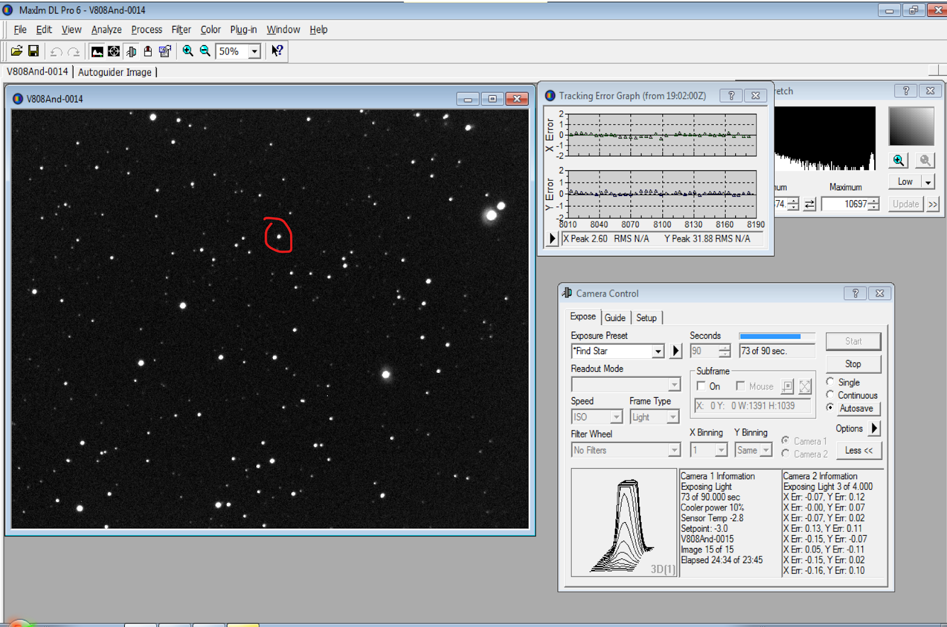This screenshot has width=947, height=627.
Task: Save the image using the floppy disk icon
Action: point(34,52)
